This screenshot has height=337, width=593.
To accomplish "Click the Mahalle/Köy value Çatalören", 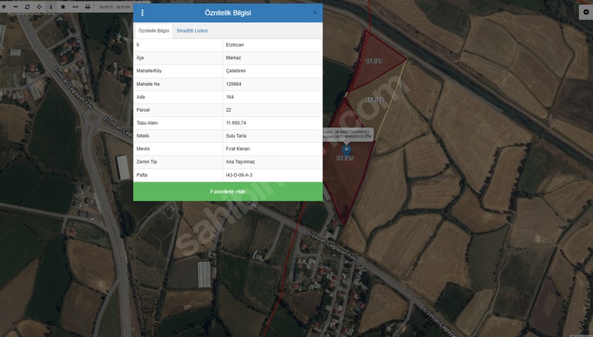I will (236, 70).
